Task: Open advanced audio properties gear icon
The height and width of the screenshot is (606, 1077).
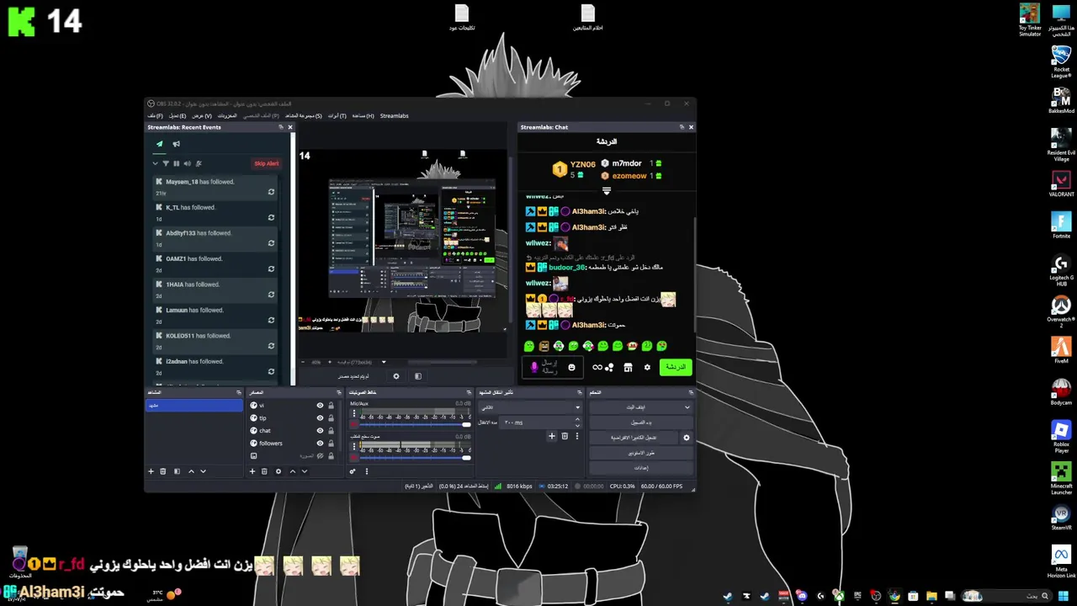Action: pos(353,471)
